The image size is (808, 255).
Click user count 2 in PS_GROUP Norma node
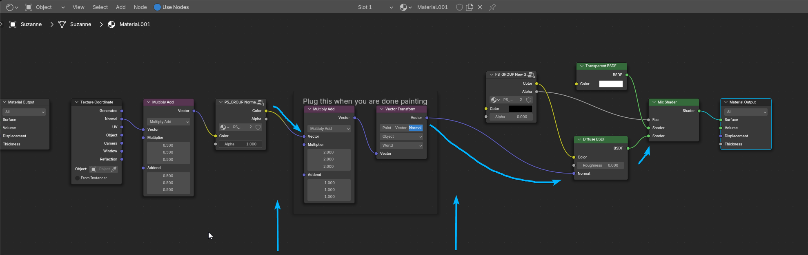click(250, 127)
